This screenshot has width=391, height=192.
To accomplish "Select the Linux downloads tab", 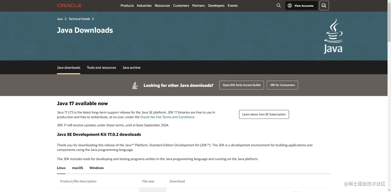I will 61,168.
